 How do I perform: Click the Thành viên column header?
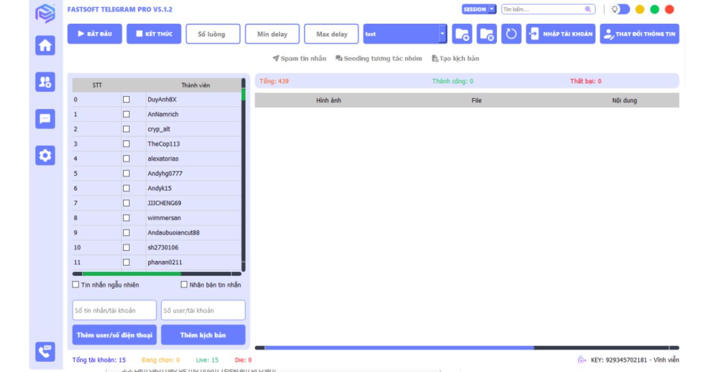(x=195, y=85)
